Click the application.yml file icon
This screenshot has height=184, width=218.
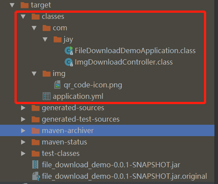point(47,96)
